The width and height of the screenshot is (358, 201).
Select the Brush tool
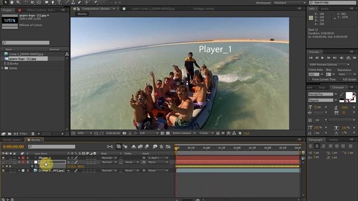68,2
